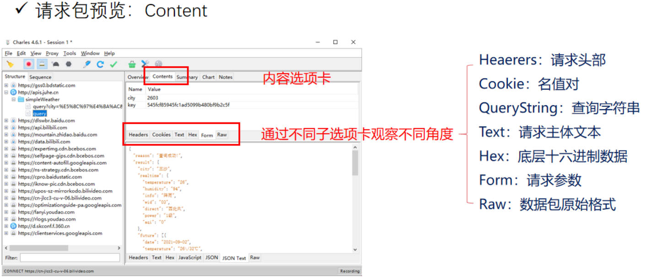The height and width of the screenshot is (277, 646).
Task: Select https://cpro.baidustatic.com in the tree
Action: 50,177
